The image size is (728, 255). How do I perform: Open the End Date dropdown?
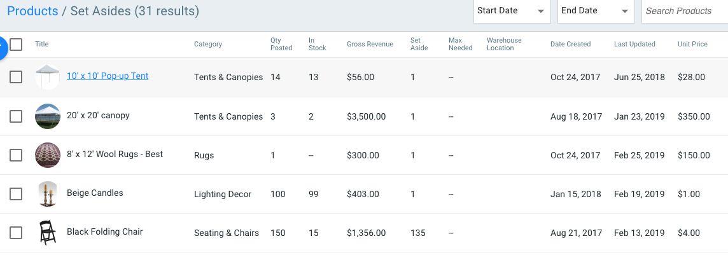[595, 11]
